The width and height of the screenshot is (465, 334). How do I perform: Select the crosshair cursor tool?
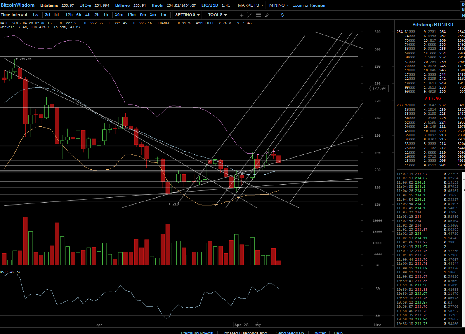242,15
